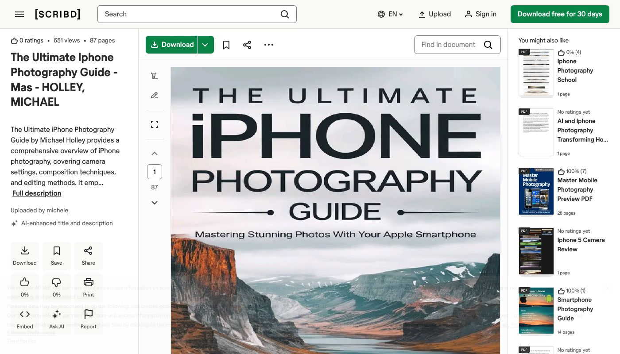Expand the Download options dropdown arrow
Screen dimensions: 620x354
click(205, 45)
